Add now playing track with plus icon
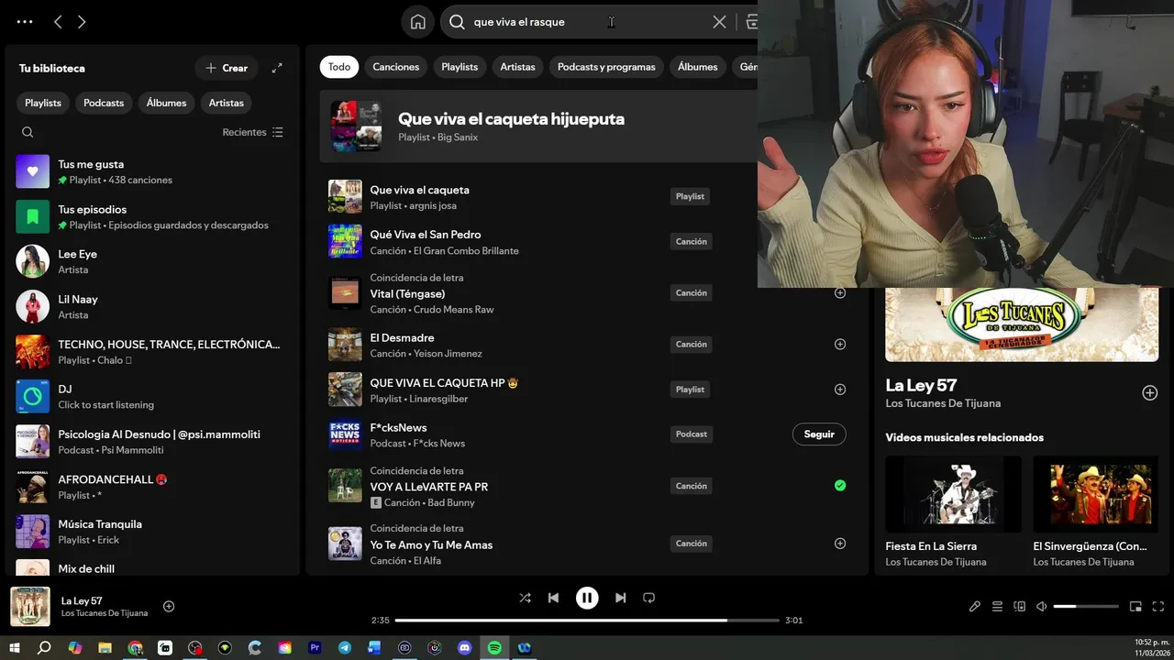Image resolution: width=1174 pixels, height=660 pixels. (x=169, y=606)
